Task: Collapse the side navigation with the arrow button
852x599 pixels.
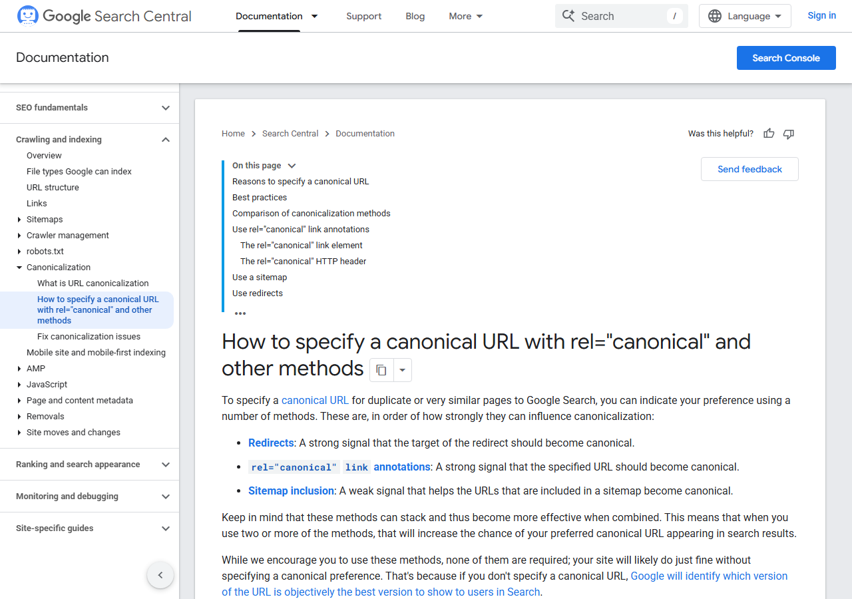Action: click(x=160, y=575)
